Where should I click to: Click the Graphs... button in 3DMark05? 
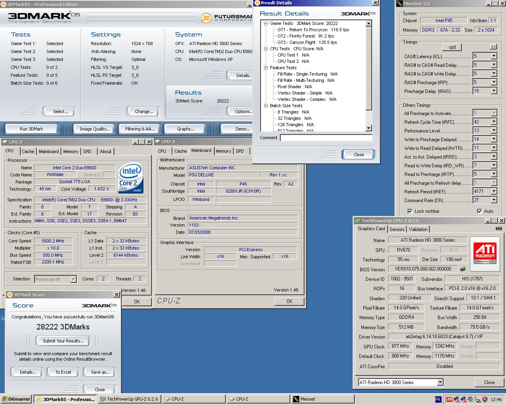186,129
